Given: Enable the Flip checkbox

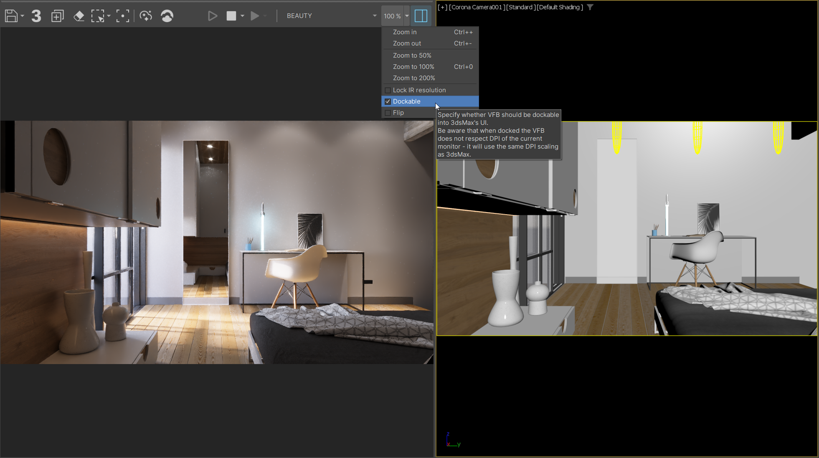Looking at the screenshot, I should [x=388, y=113].
